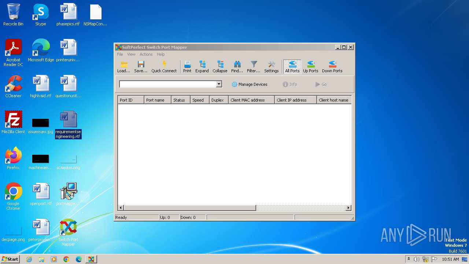Open the Find binoculars tool
Image resolution: width=469 pixels, height=264 pixels.
tap(237, 67)
